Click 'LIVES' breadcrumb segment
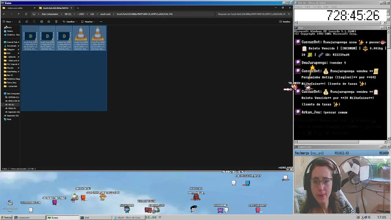This screenshot has width=391, height=220. click(x=81, y=14)
